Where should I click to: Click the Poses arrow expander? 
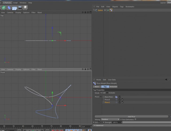[101, 97]
